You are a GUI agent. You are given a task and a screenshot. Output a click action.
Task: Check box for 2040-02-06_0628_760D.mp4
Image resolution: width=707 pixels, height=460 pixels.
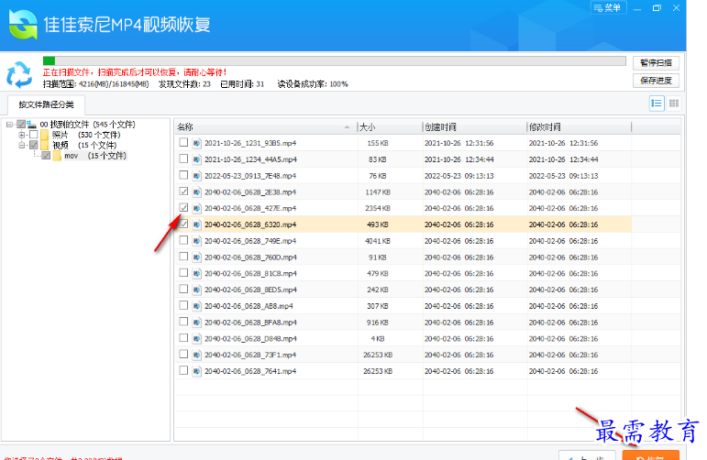tap(183, 257)
